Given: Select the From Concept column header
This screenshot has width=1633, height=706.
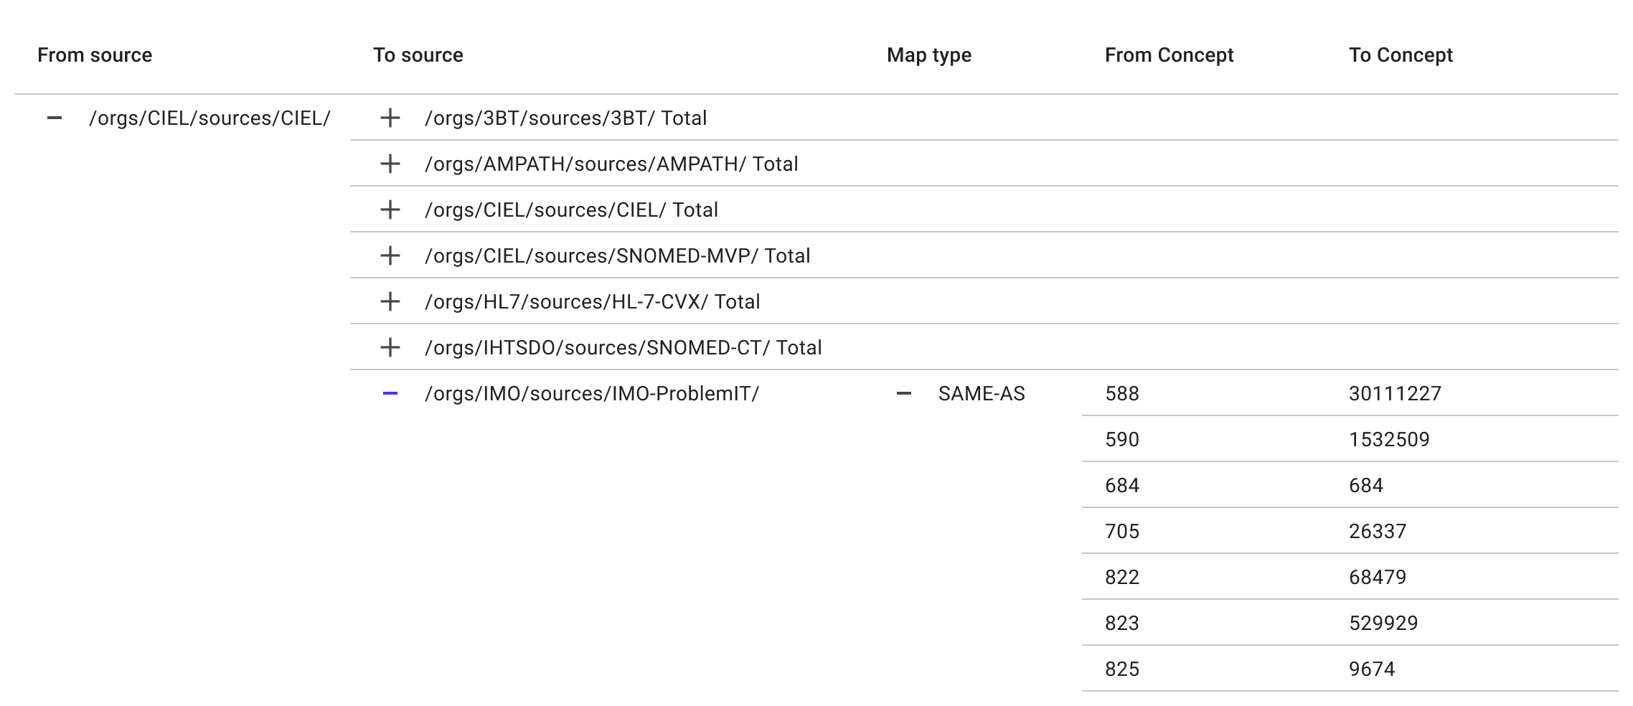Looking at the screenshot, I should 1169,55.
